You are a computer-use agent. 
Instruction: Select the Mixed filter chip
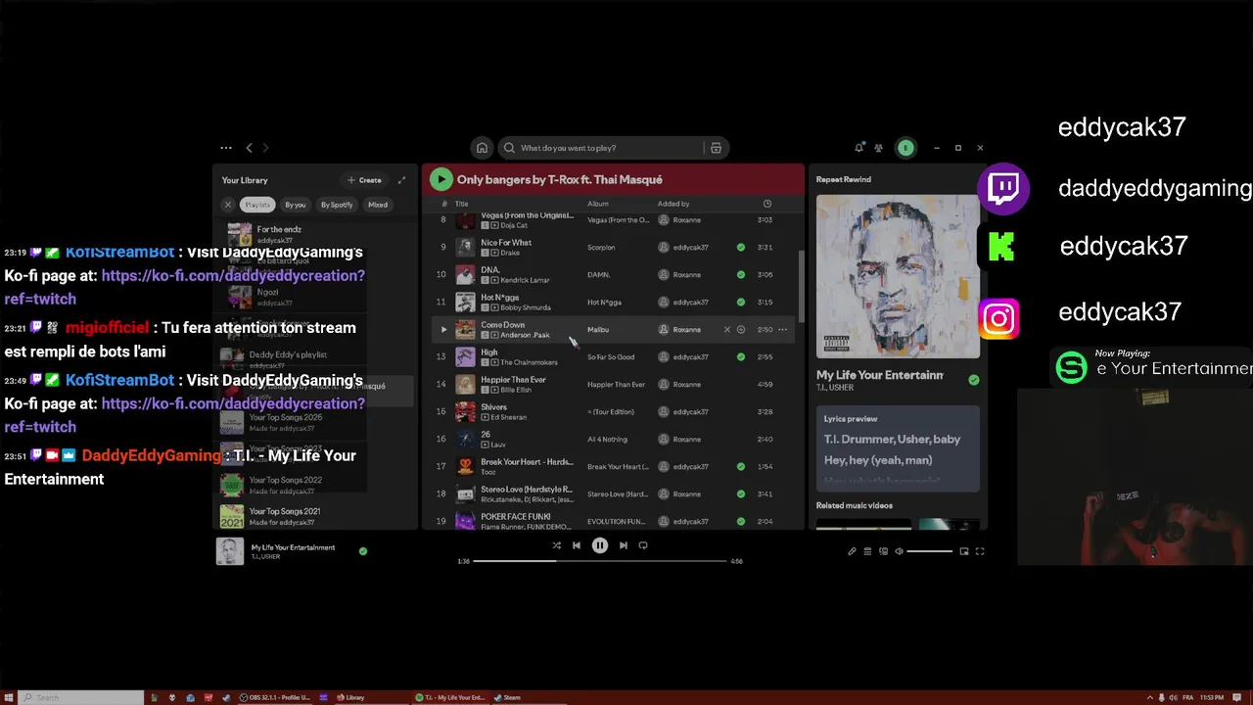click(x=378, y=205)
